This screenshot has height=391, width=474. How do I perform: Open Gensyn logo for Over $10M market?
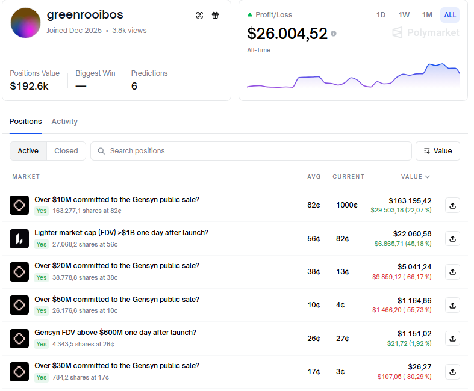point(19,205)
